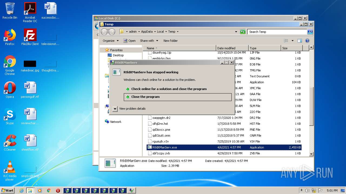Open the Organize dropdown menu
The image size is (346, 194).
[x=111, y=41]
